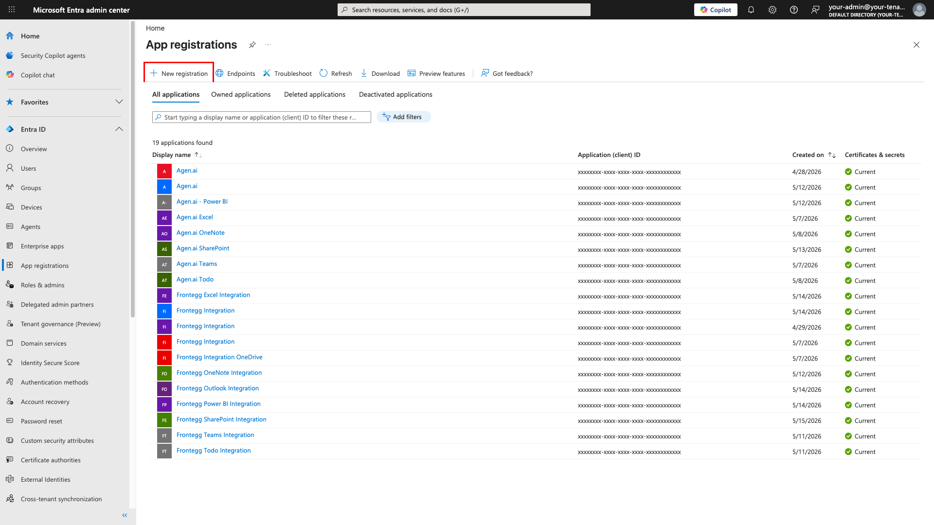Open the account avatar menu

click(x=919, y=10)
